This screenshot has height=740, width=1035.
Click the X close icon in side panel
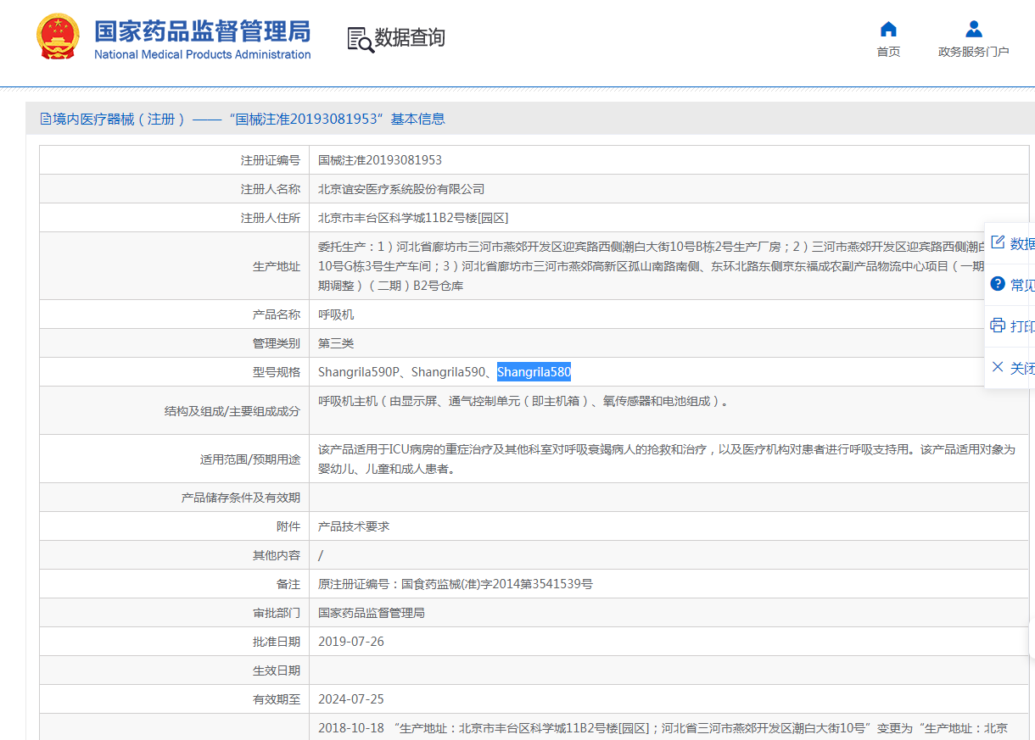[998, 367]
